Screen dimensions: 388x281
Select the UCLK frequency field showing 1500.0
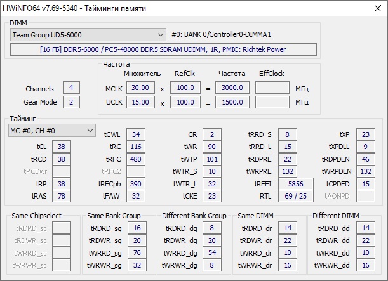pyautogui.click(x=232, y=102)
